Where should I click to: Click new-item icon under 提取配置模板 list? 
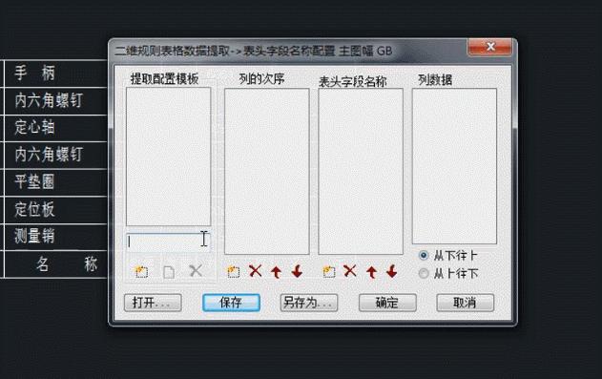tap(141, 271)
